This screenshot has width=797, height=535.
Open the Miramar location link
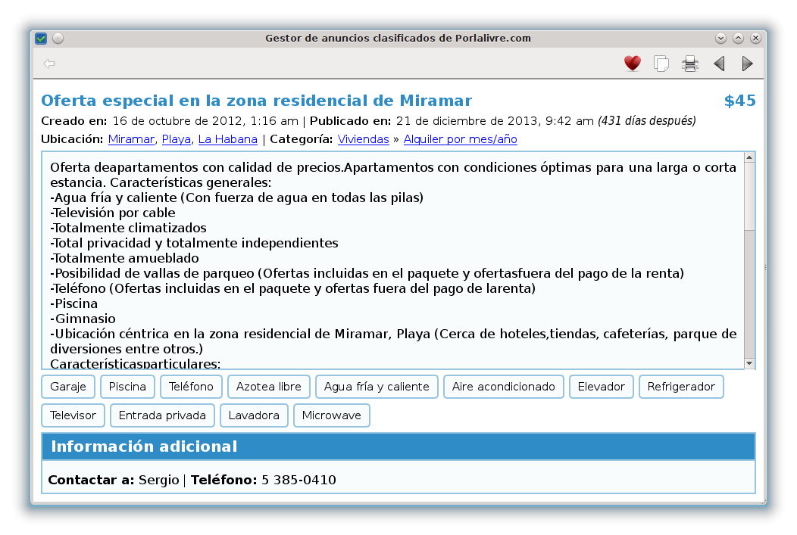(130, 139)
